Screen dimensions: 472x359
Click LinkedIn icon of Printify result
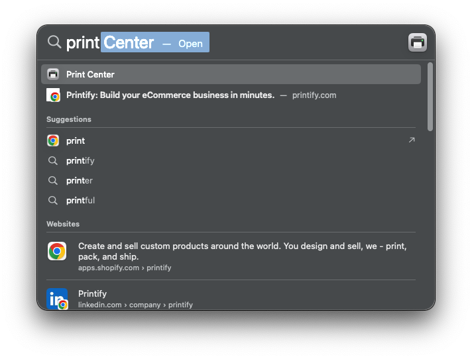point(57,299)
